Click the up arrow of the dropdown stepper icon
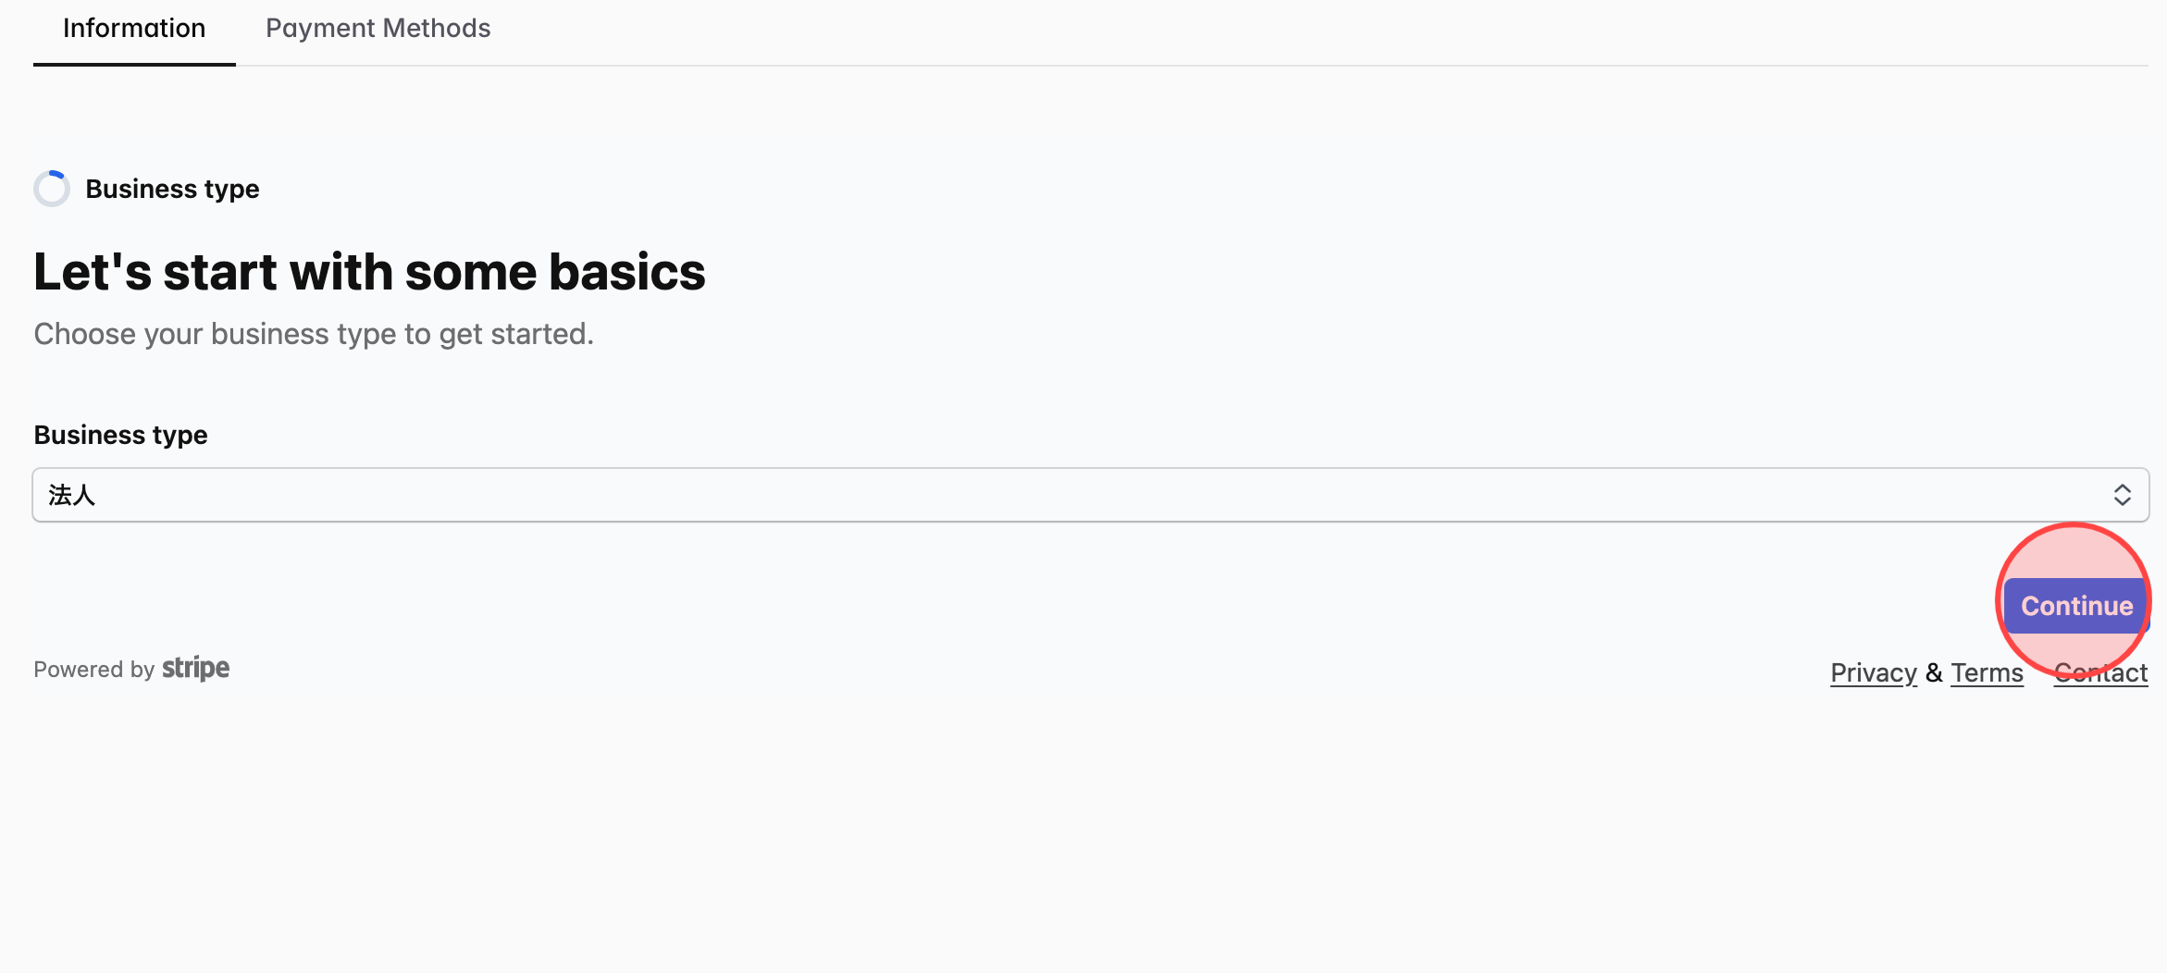This screenshot has width=2167, height=973. coord(2123,488)
